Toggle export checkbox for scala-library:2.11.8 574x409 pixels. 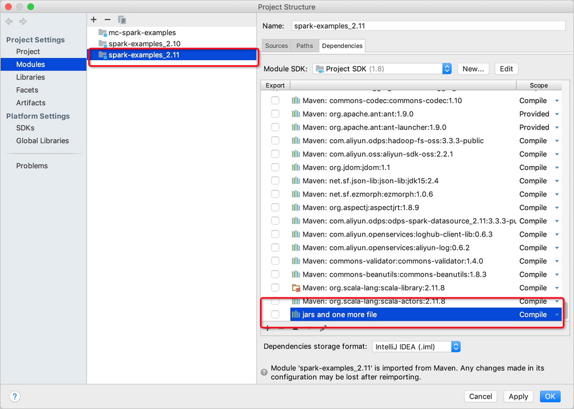276,288
